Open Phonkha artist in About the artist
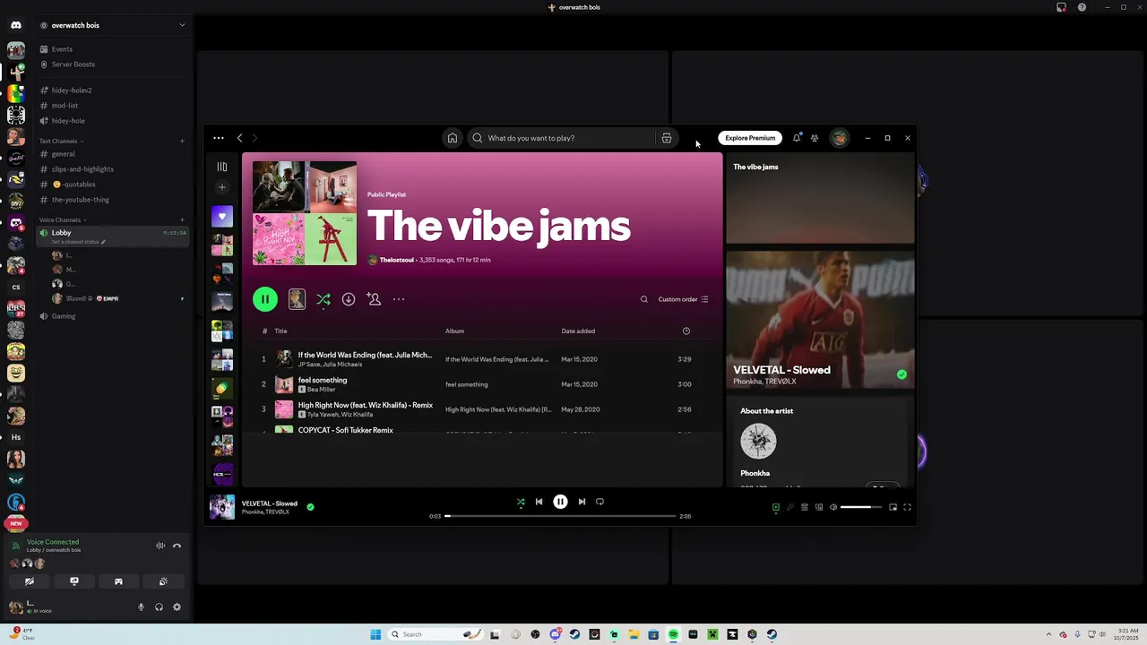This screenshot has height=645, width=1147. [755, 473]
